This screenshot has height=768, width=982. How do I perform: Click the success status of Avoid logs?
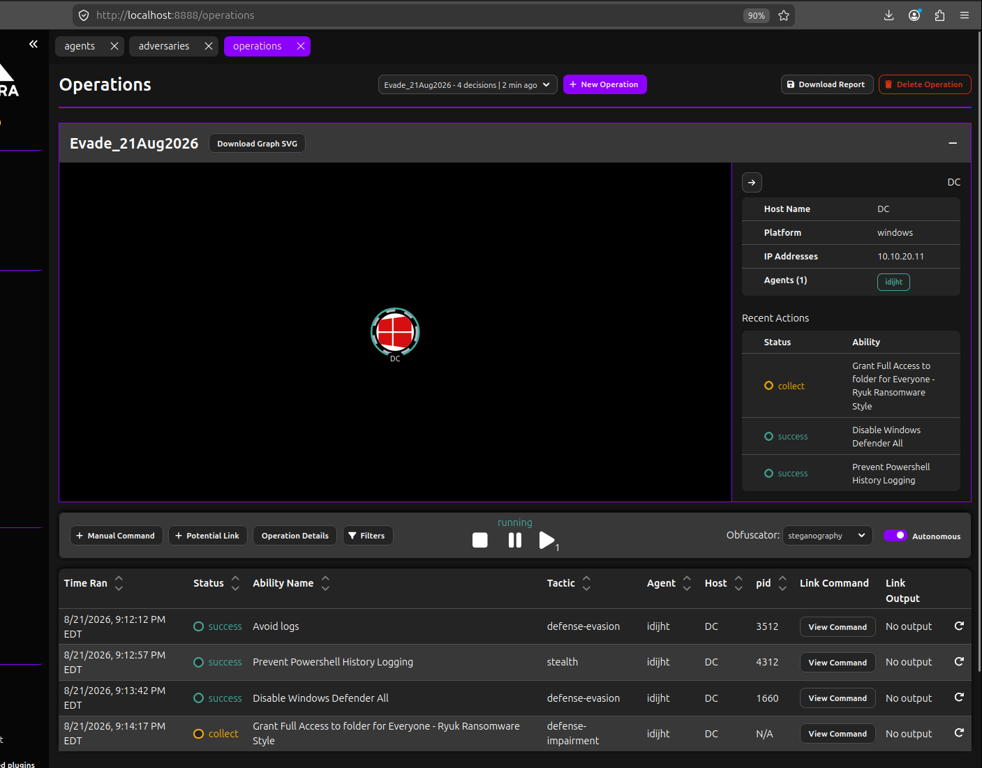pos(218,627)
